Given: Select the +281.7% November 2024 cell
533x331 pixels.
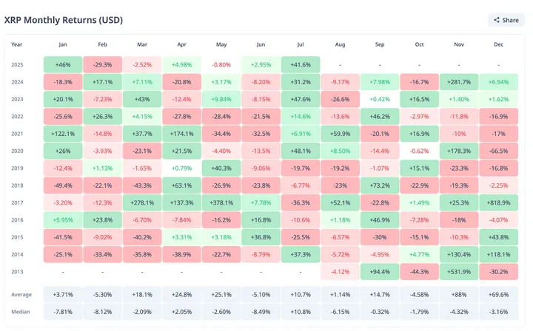Looking at the screenshot, I should point(459,82).
